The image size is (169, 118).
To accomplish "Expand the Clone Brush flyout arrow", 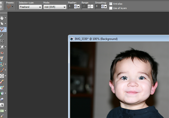I will coord(6,64).
